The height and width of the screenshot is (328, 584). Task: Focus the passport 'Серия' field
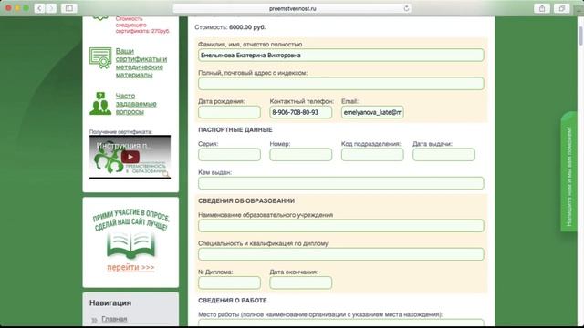click(x=229, y=154)
